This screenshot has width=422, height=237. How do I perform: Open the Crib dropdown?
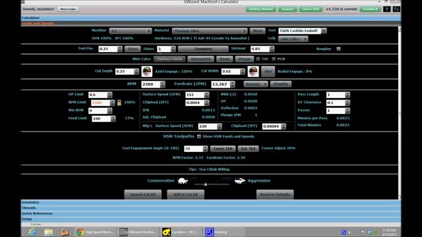coord(293,39)
